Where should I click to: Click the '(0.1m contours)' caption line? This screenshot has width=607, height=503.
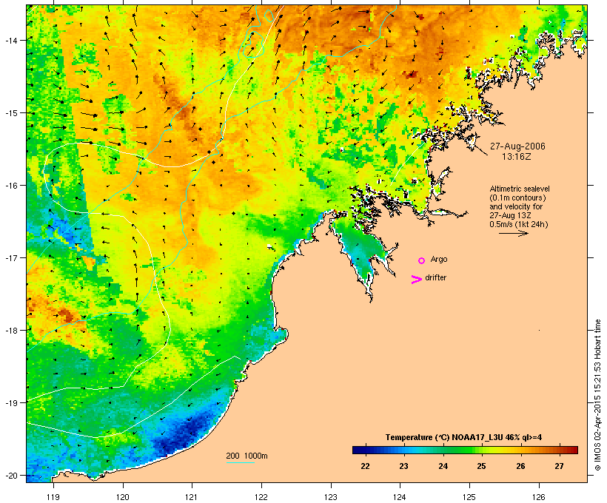pos(517,198)
